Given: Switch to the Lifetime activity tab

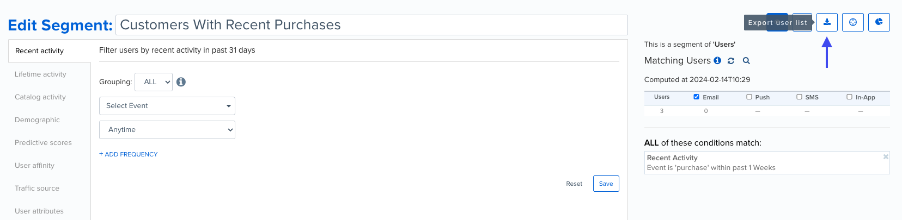Looking at the screenshot, I should 40,74.
